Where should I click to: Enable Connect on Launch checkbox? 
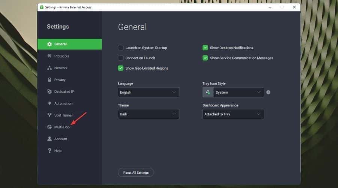click(x=121, y=58)
